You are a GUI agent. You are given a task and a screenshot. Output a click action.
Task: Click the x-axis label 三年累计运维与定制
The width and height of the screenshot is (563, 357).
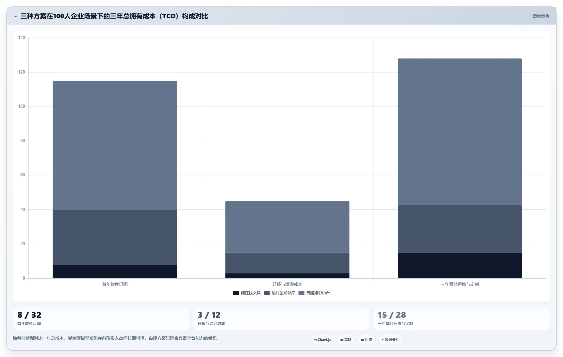pyautogui.click(x=460, y=284)
